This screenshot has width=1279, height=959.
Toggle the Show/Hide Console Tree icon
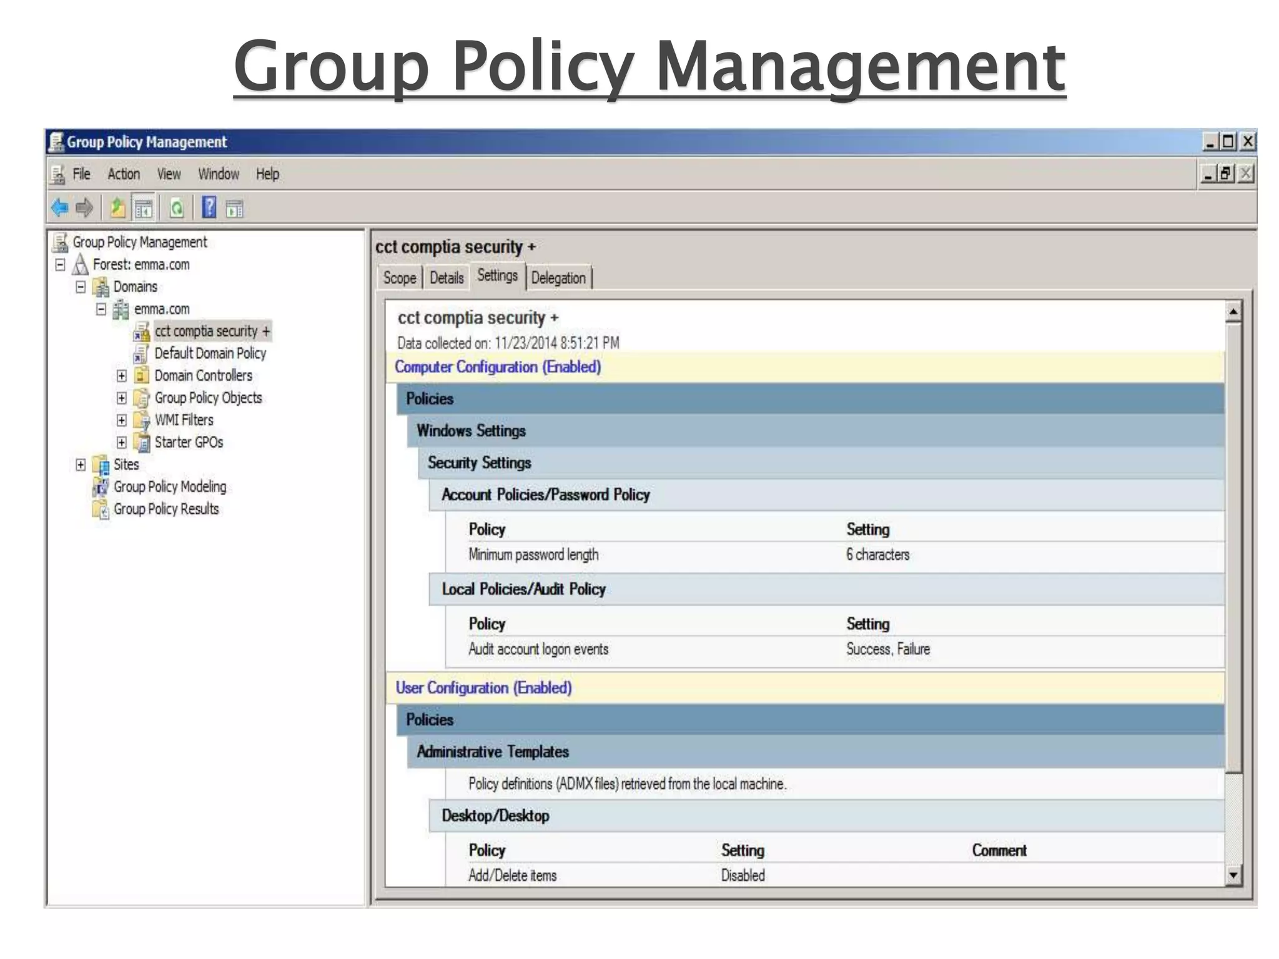coord(144,208)
